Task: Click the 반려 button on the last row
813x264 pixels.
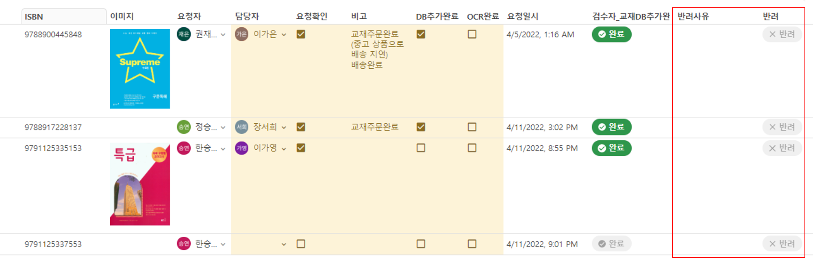Action: [782, 244]
